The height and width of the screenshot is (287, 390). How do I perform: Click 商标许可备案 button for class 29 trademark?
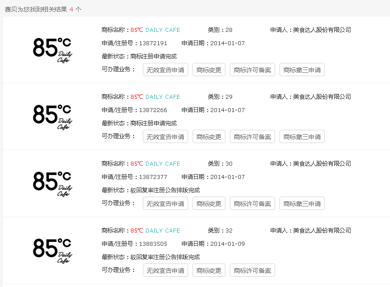pos(252,136)
